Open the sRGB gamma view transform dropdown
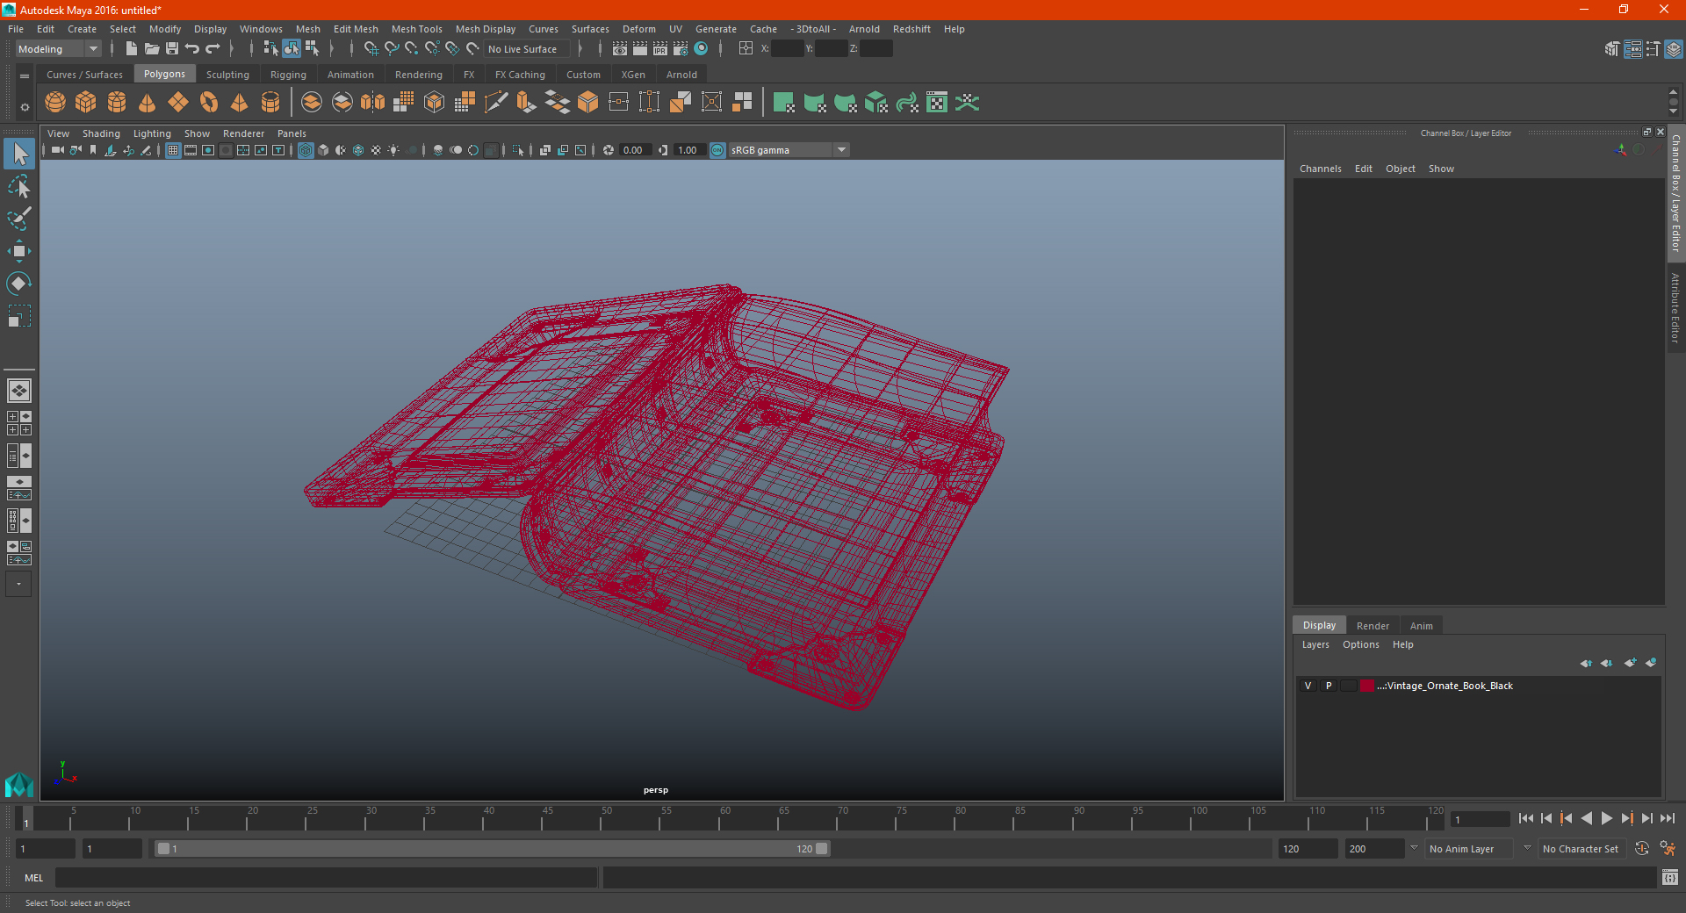1686x913 pixels. [789, 150]
